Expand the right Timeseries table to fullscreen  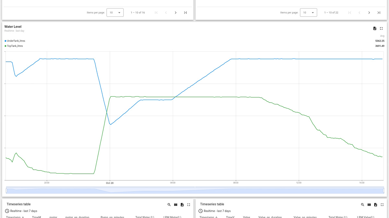tap(382, 204)
